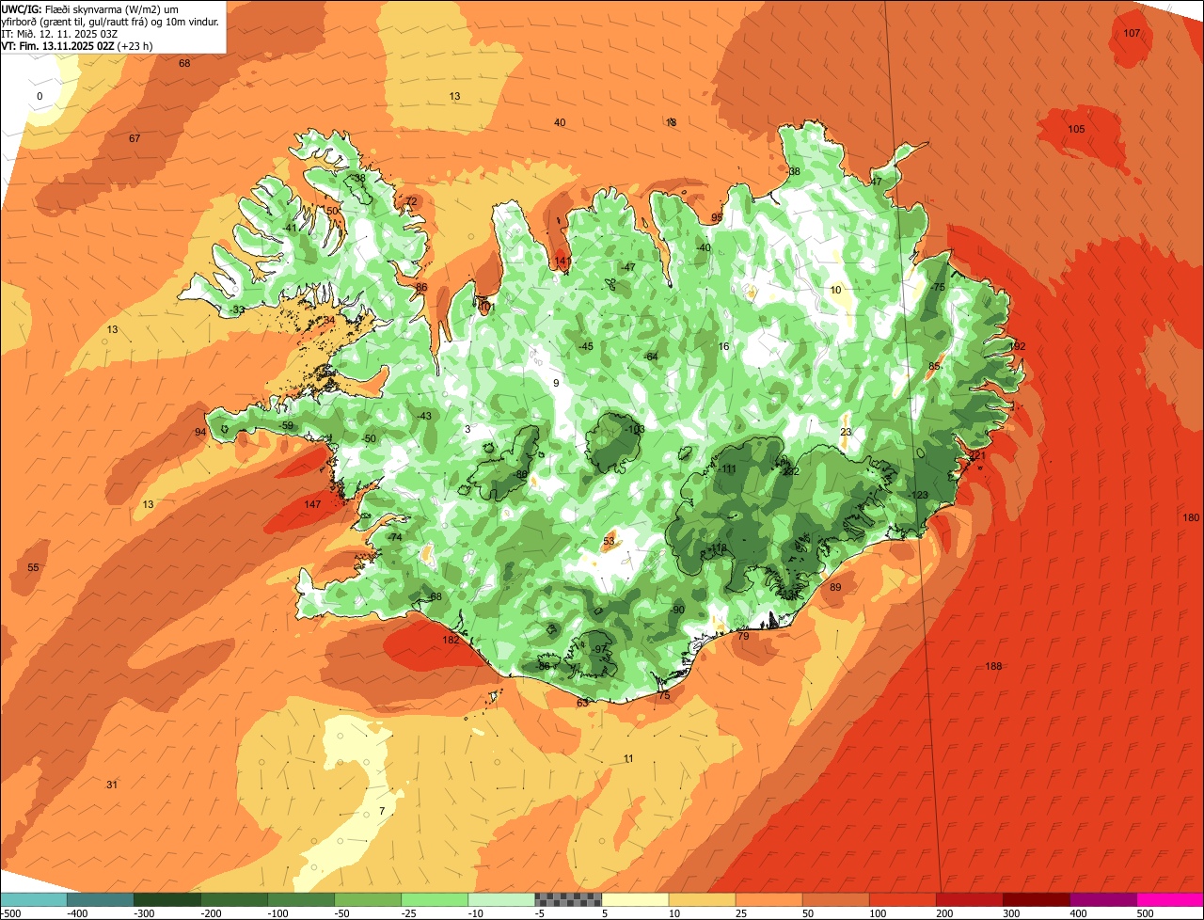
Task: Click the value 7 in the pale yellow patch
Action: (382, 811)
